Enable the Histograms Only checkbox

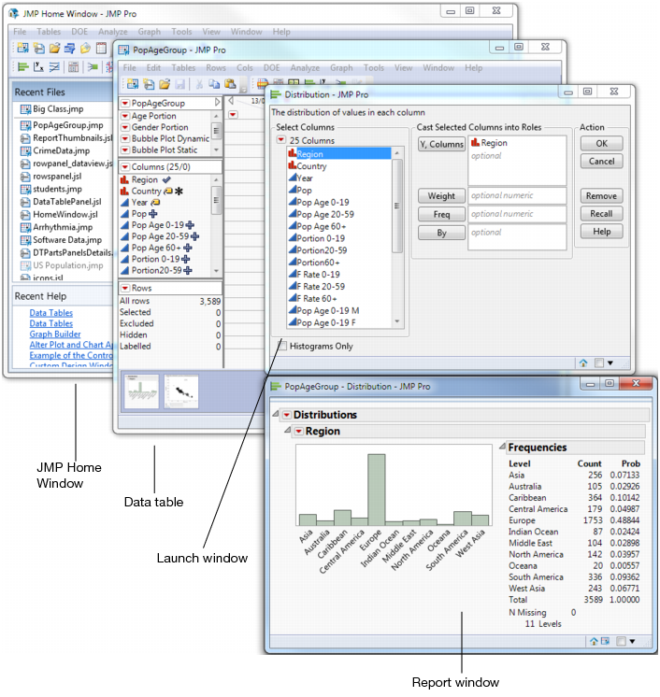[283, 346]
